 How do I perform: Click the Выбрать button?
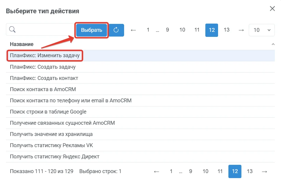92,30
